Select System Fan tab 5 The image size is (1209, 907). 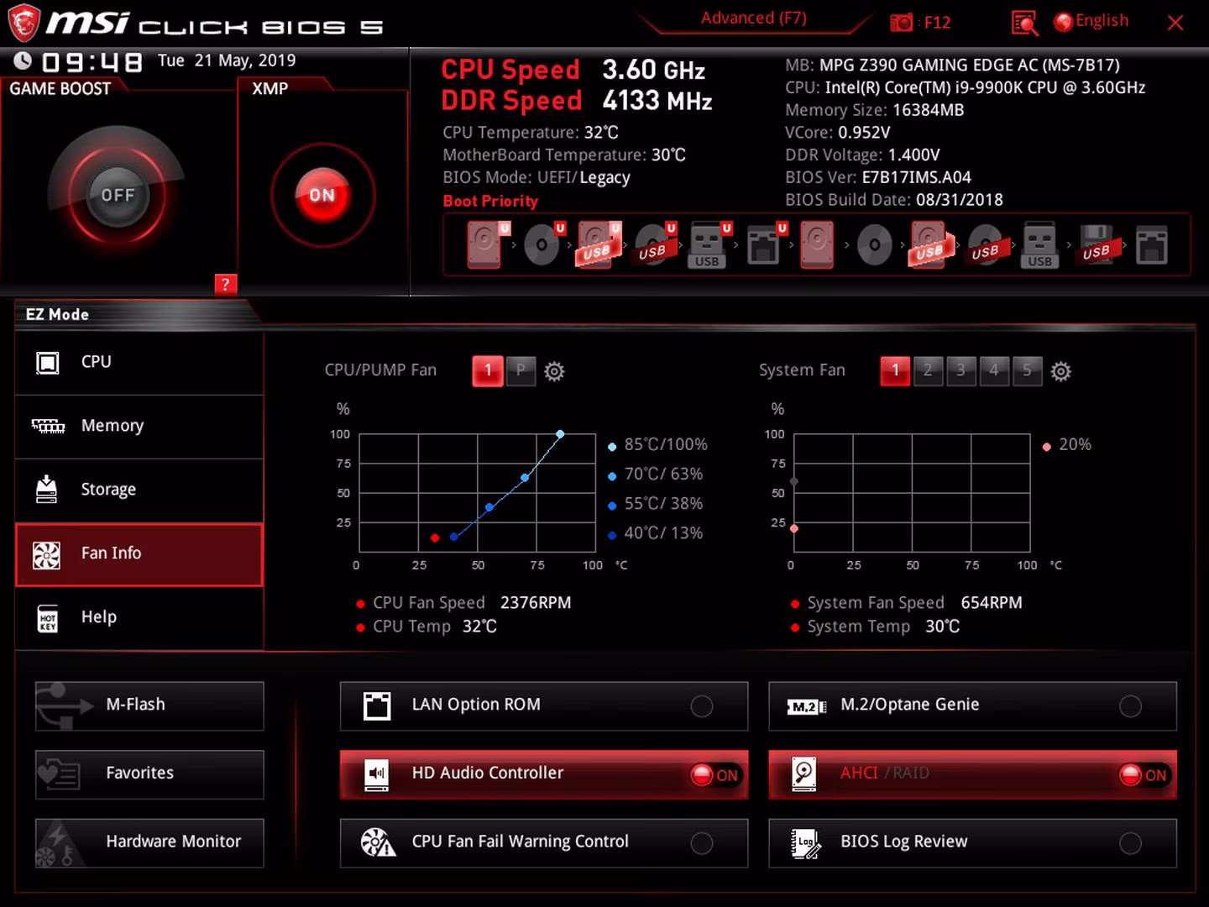(1026, 370)
